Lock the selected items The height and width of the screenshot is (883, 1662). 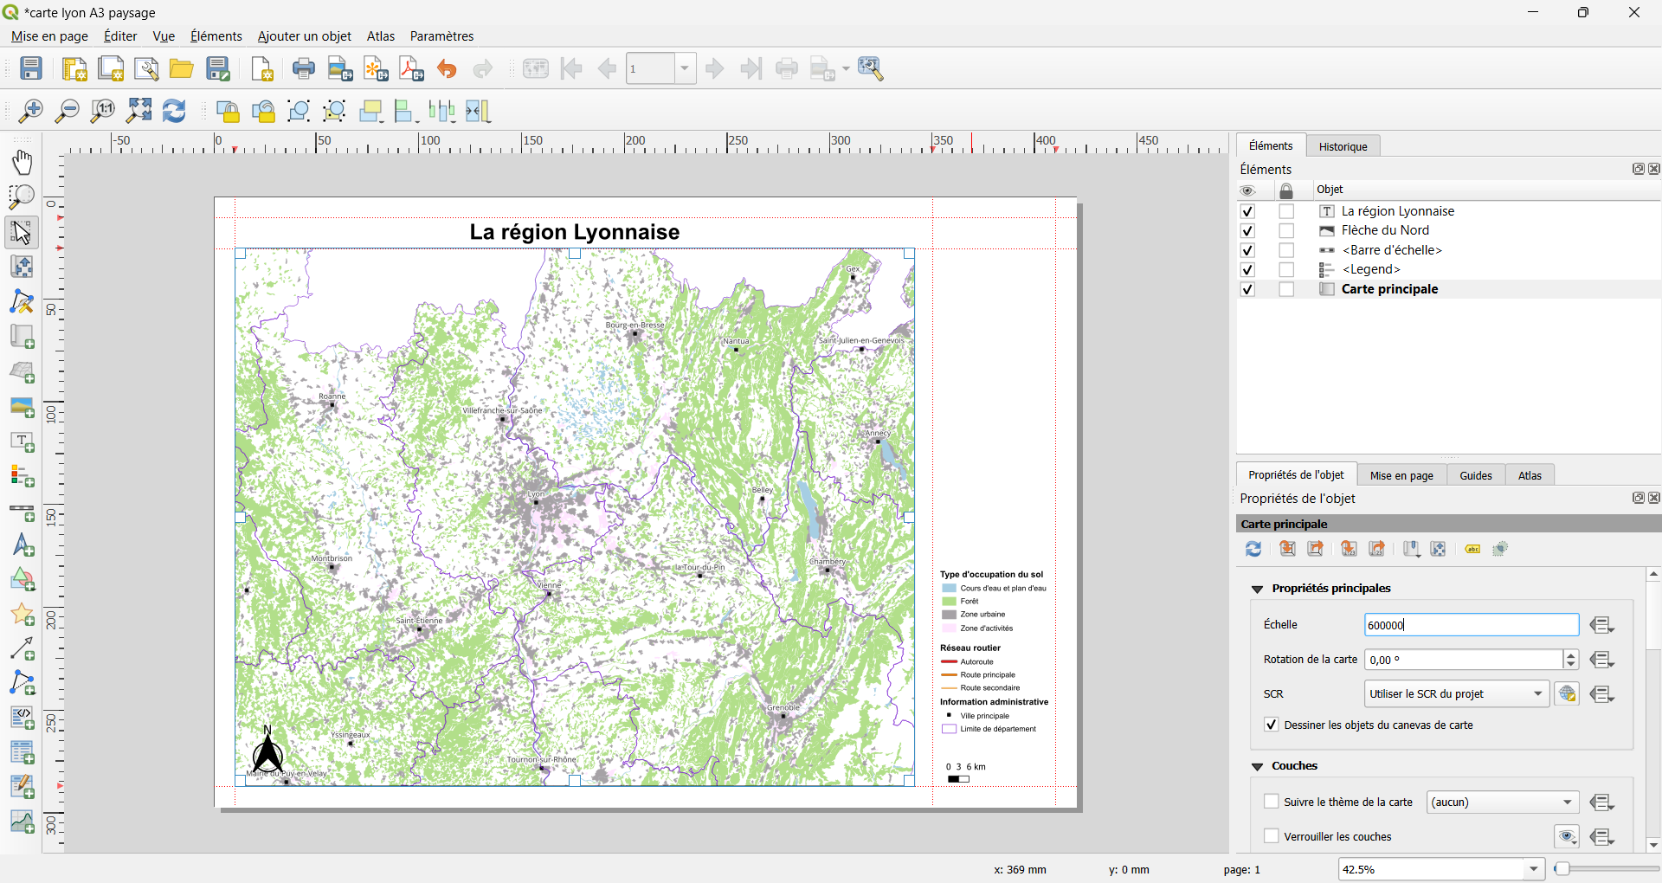229,111
